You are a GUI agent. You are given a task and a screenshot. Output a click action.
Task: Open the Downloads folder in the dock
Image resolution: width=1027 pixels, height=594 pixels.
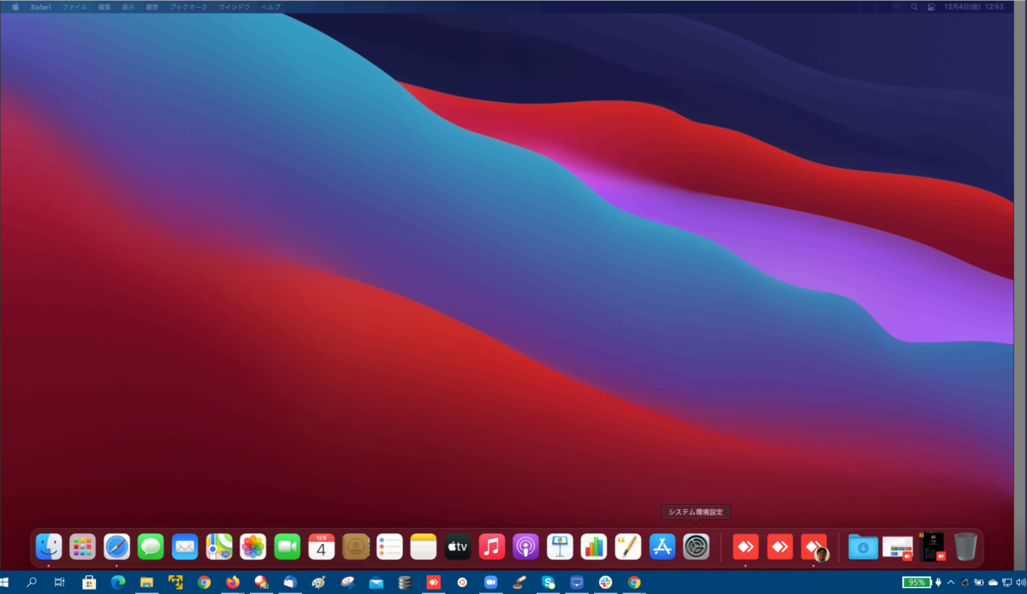[863, 546]
